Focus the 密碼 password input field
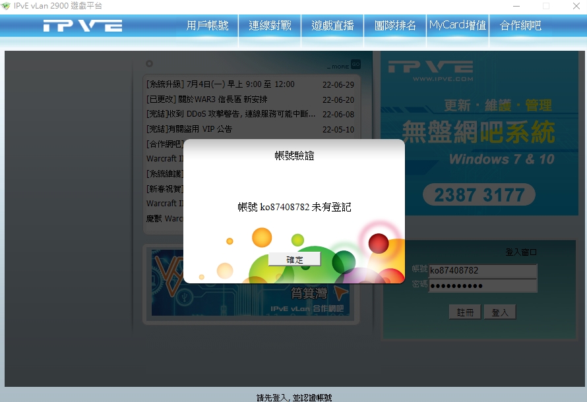Image resolution: width=587 pixels, height=402 pixels. tap(483, 286)
